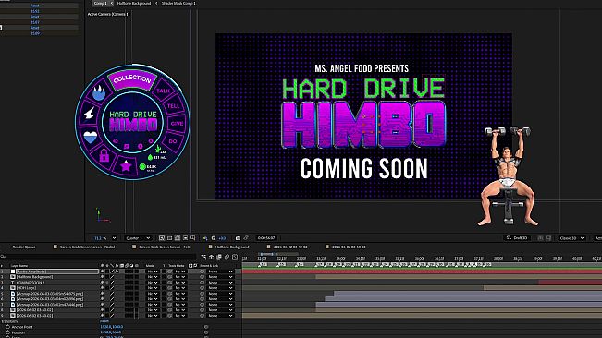
Task: Open Screen Grab Green Screen - Felix tab
Action: [x=166, y=247]
